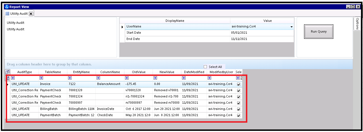The height and width of the screenshot is (132, 363).
Task: Click the TableName column filter icon
Action: pyautogui.click(x=41, y=78)
